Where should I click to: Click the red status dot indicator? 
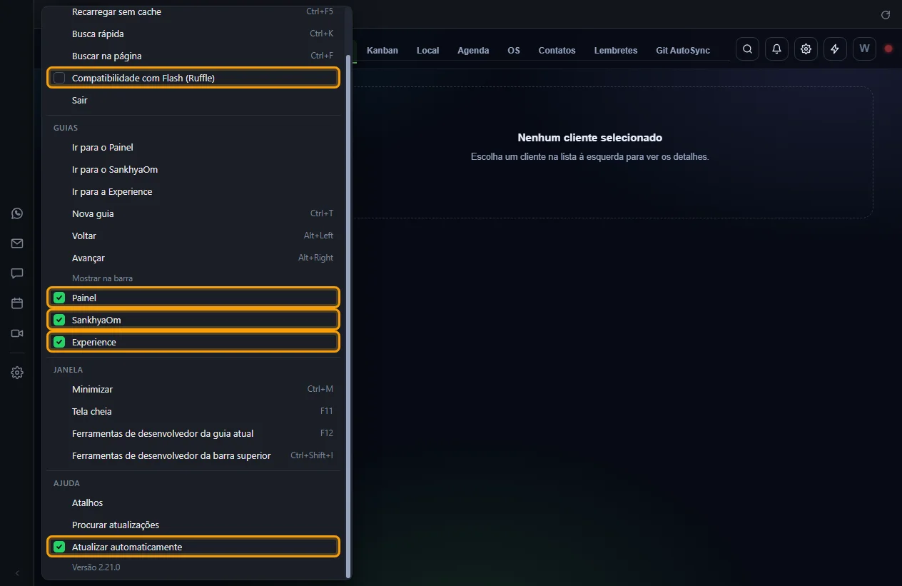point(888,49)
